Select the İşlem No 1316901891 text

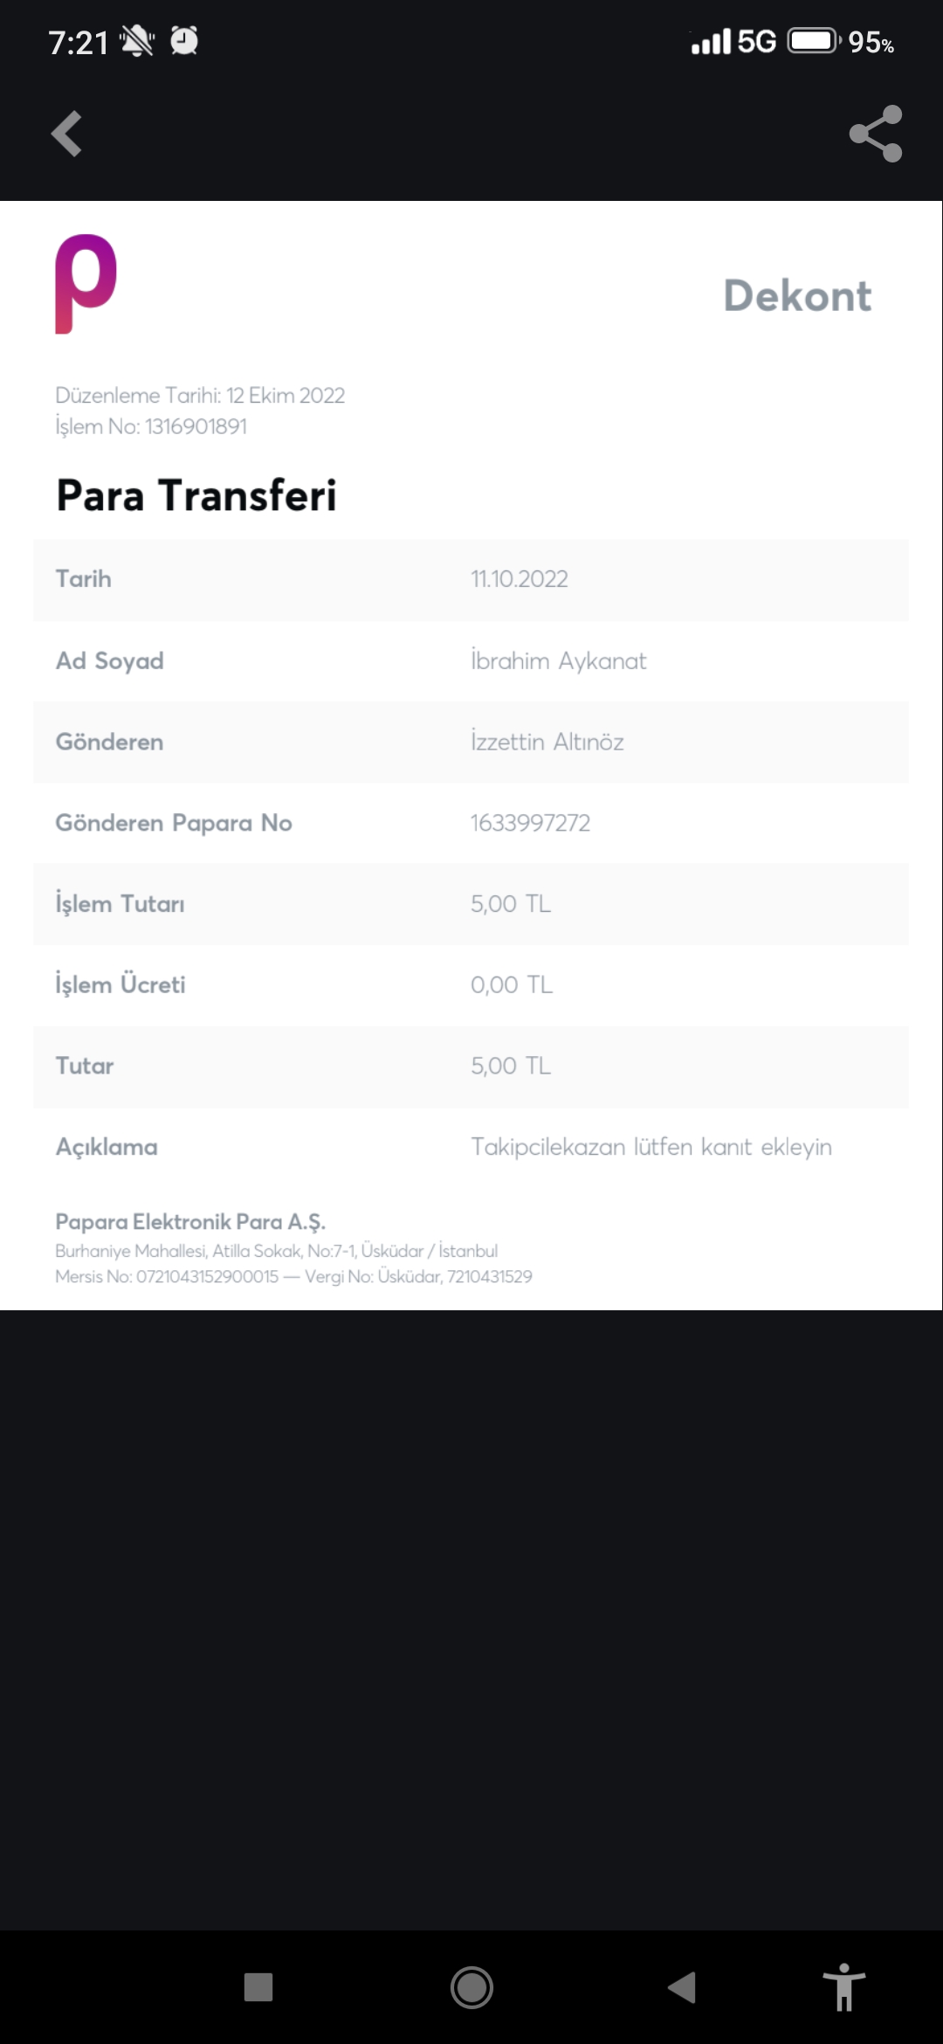coord(151,426)
